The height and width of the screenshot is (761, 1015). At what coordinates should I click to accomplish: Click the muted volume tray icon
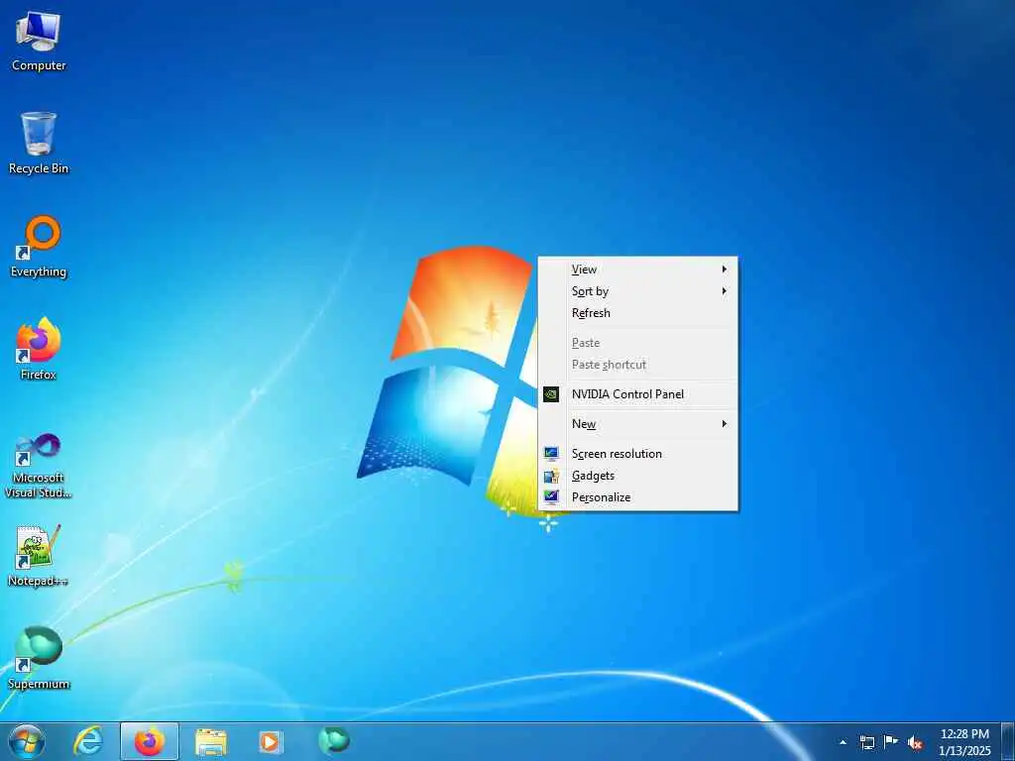point(915,742)
